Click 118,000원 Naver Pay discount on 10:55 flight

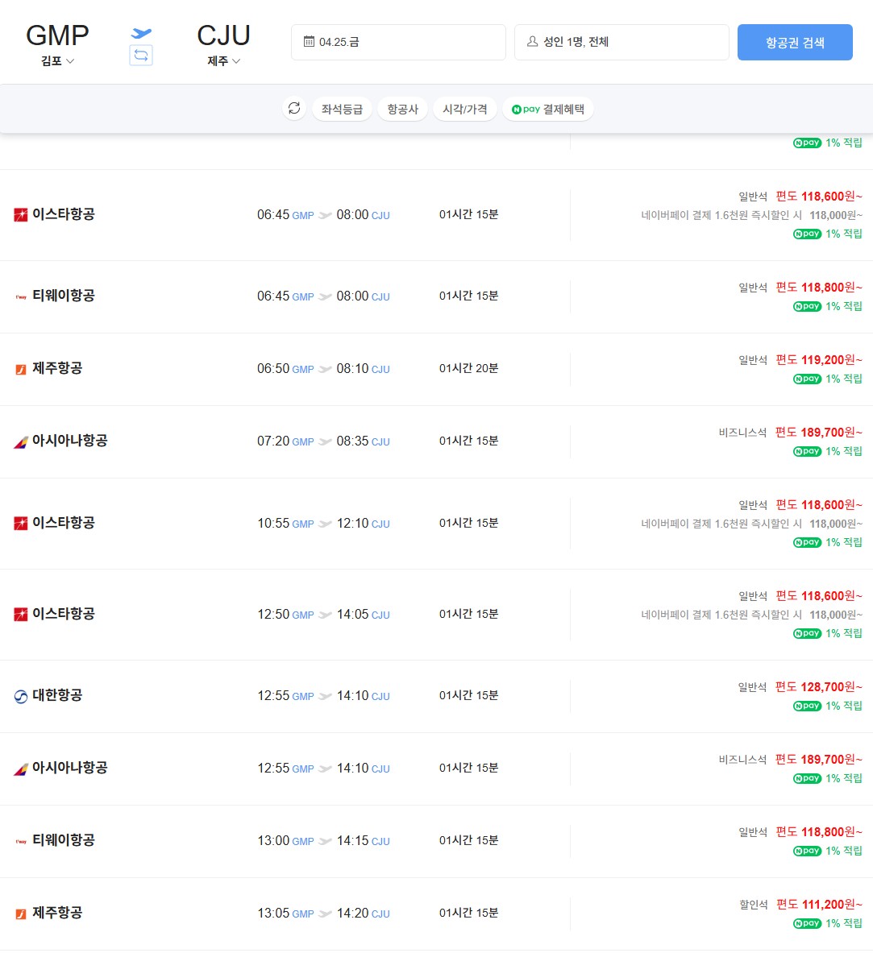(836, 524)
